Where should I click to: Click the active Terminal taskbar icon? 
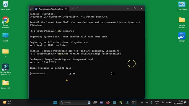tap(134, 102)
